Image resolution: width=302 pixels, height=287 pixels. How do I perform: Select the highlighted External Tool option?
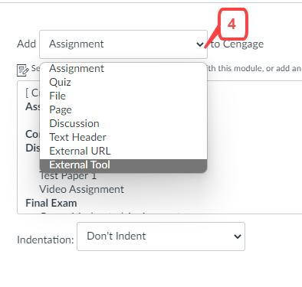[x=123, y=165]
